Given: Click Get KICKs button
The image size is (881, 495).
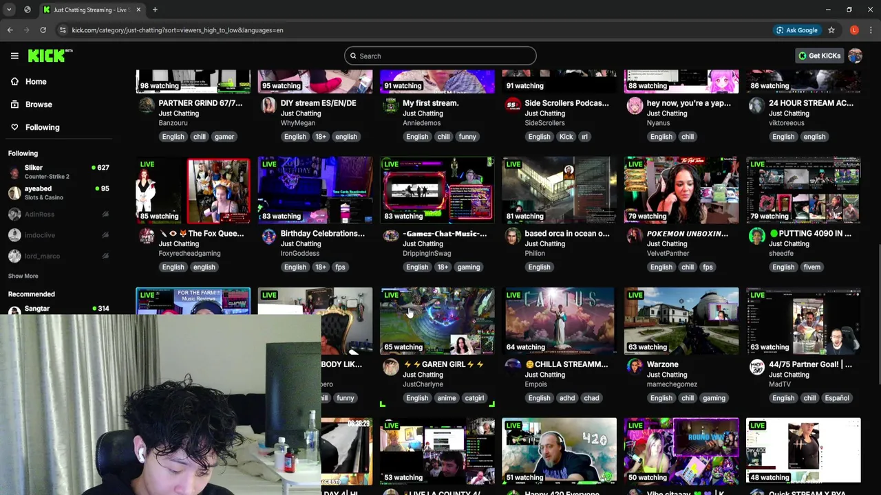Looking at the screenshot, I should [819, 56].
